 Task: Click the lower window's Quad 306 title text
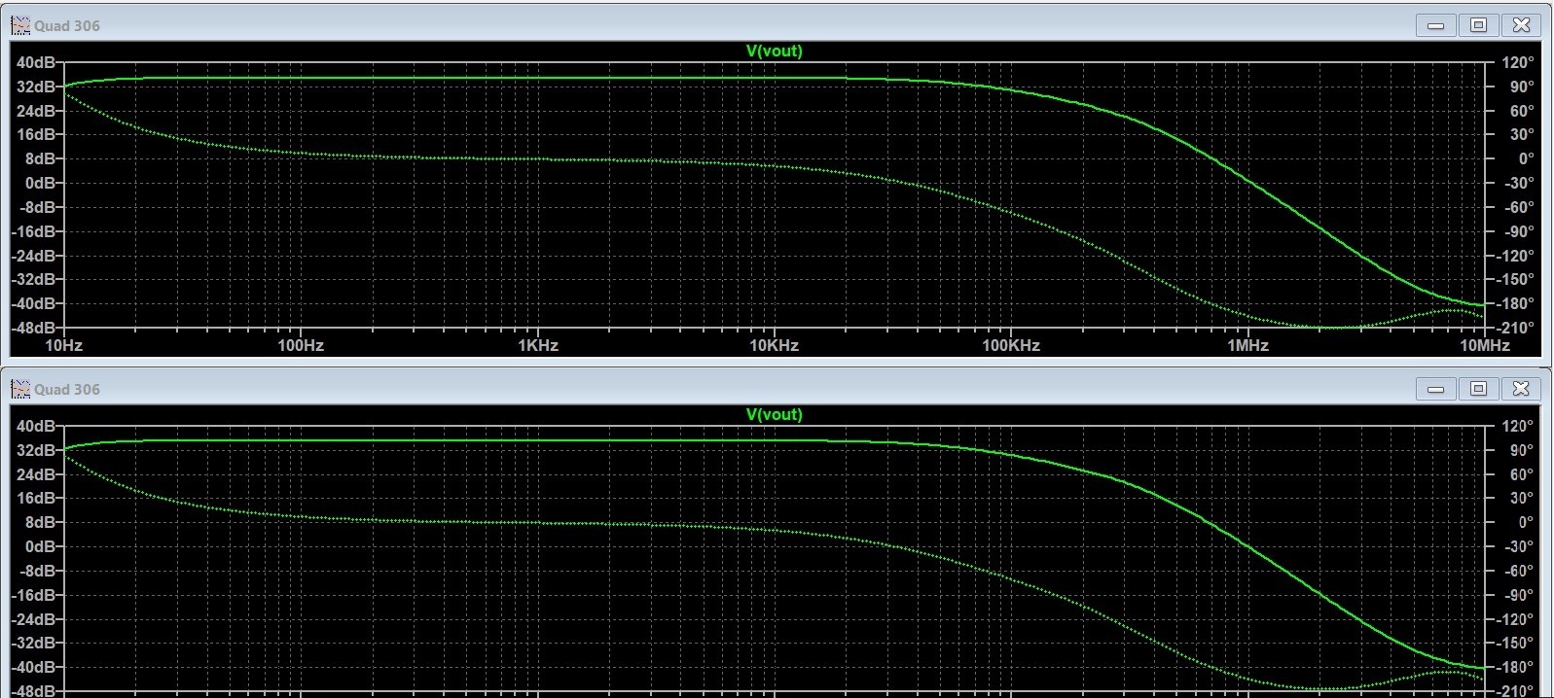point(67,390)
